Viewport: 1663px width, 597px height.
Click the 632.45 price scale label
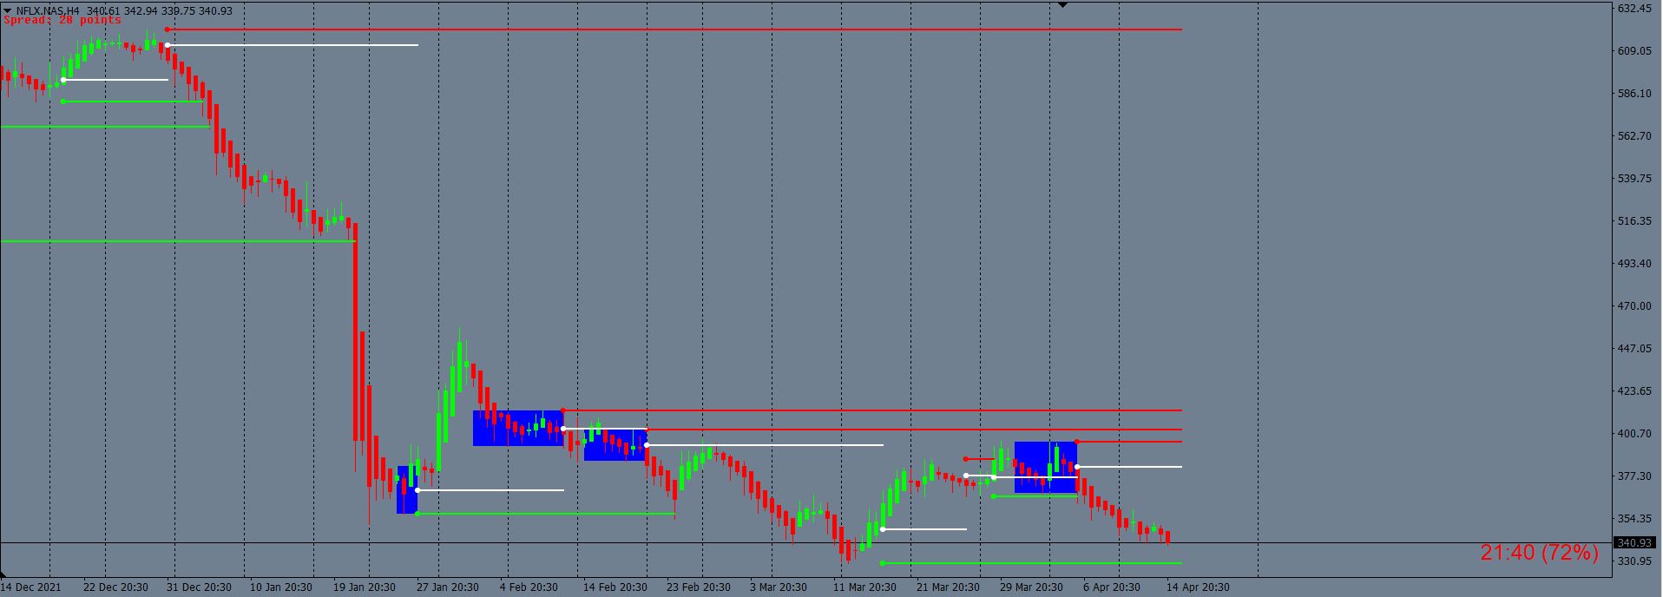tap(1634, 9)
